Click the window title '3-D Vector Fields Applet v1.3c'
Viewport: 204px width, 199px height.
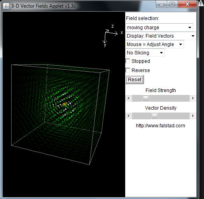point(44,6)
